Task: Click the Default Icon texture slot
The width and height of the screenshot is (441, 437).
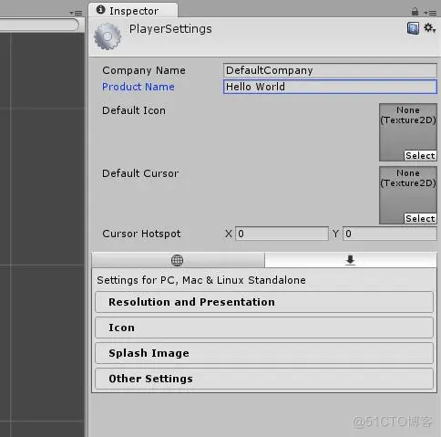Action: (x=408, y=132)
